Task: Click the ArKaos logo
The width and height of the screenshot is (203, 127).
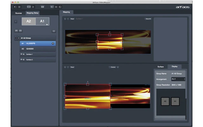Action: click(x=183, y=7)
